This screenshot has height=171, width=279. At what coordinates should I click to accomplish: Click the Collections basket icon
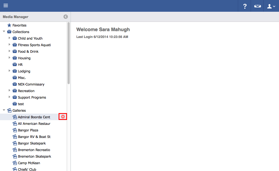9,32
